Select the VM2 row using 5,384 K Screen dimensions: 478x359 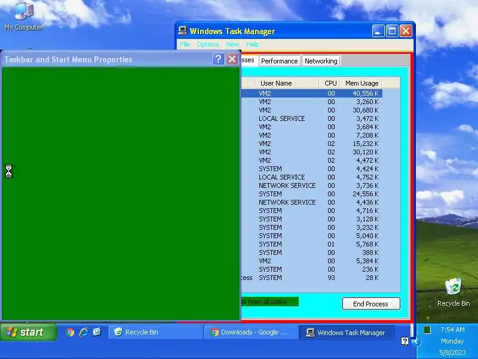pyautogui.click(x=311, y=261)
